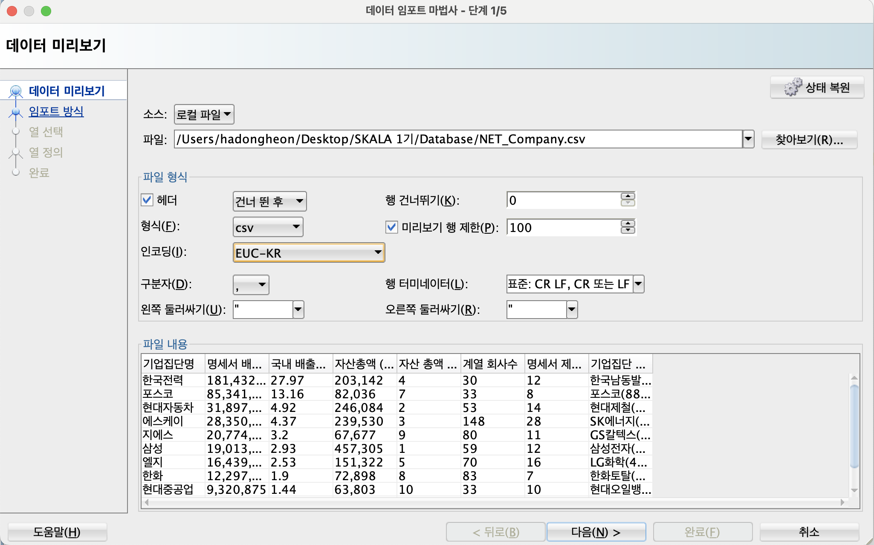Screen dimensions: 874x545
Task: Select the 열 정의 wizard step
Action: (x=46, y=152)
